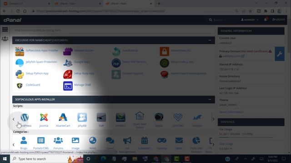Screen dimensions: 291x163
Task: Open the User Manager sidebar icon
Action: pyautogui.click(x=5, y=39)
